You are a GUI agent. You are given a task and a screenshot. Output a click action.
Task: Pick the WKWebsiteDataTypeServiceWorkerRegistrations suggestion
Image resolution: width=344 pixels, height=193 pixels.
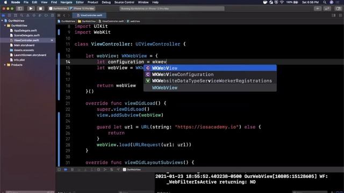coord(210,81)
